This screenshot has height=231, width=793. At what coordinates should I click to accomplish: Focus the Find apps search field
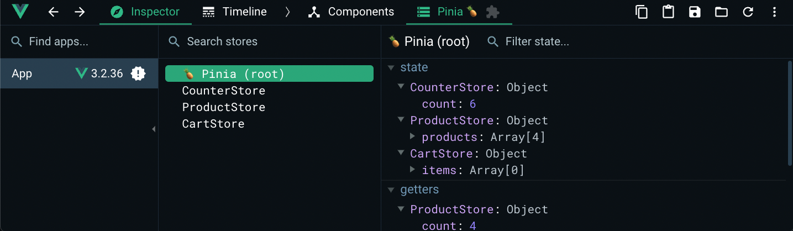[79, 41]
